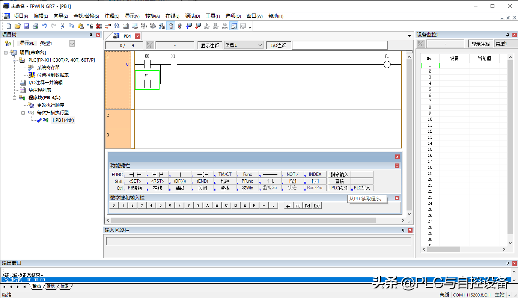The width and height of the screenshot is (518, 298).
Task: Open the 类型1 dropdown in project tree
Action: (x=72, y=44)
